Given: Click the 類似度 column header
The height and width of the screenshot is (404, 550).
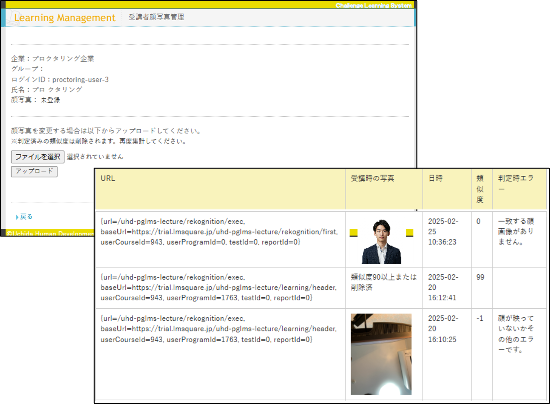Looking at the screenshot, I should pos(480,189).
